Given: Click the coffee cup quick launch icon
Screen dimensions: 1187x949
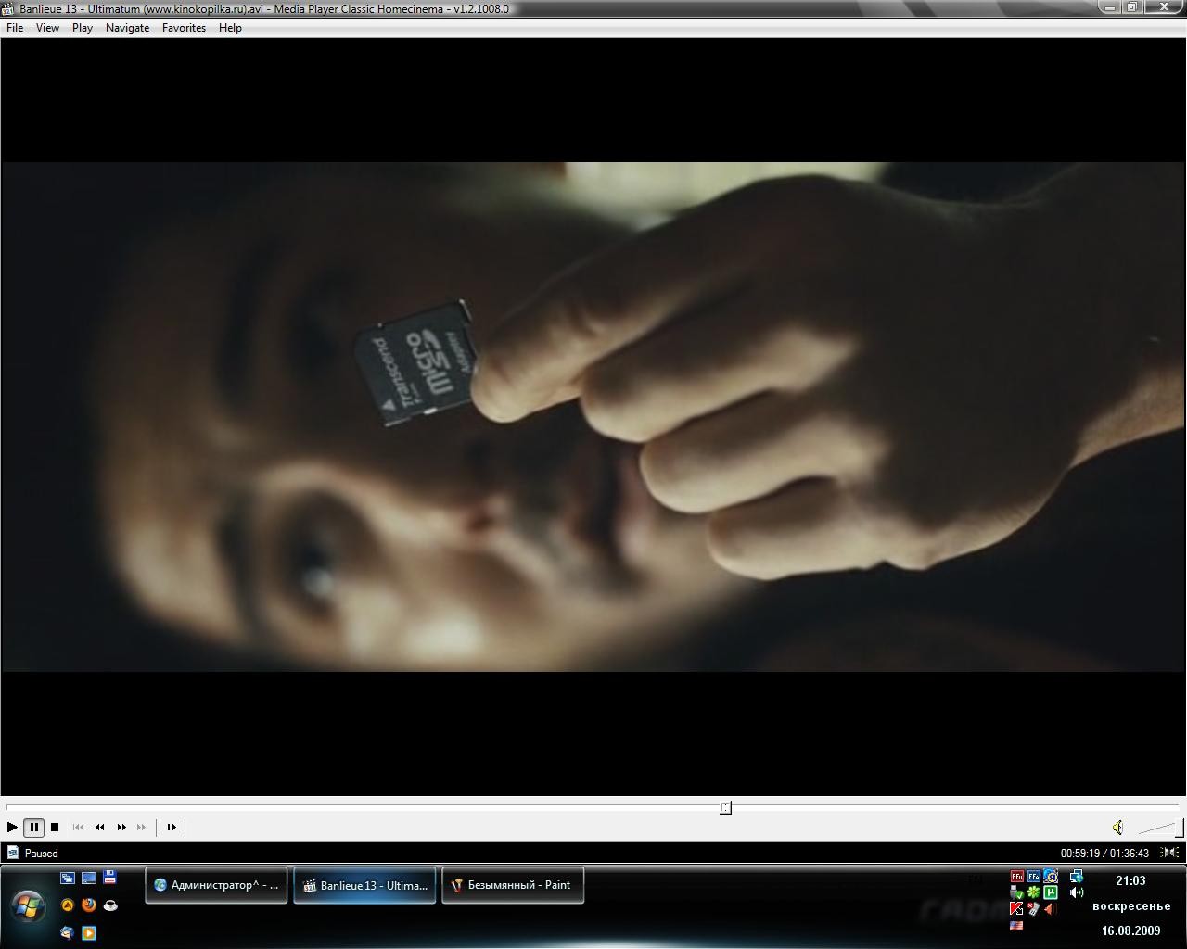Looking at the screenshot, I should [x=110, y=905].
